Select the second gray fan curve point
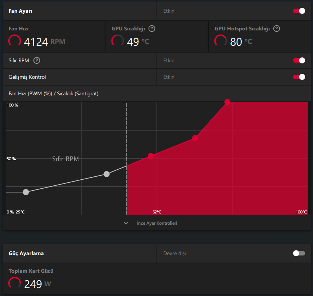This screenshot has width=313, height=296. (x=107, y=174)
